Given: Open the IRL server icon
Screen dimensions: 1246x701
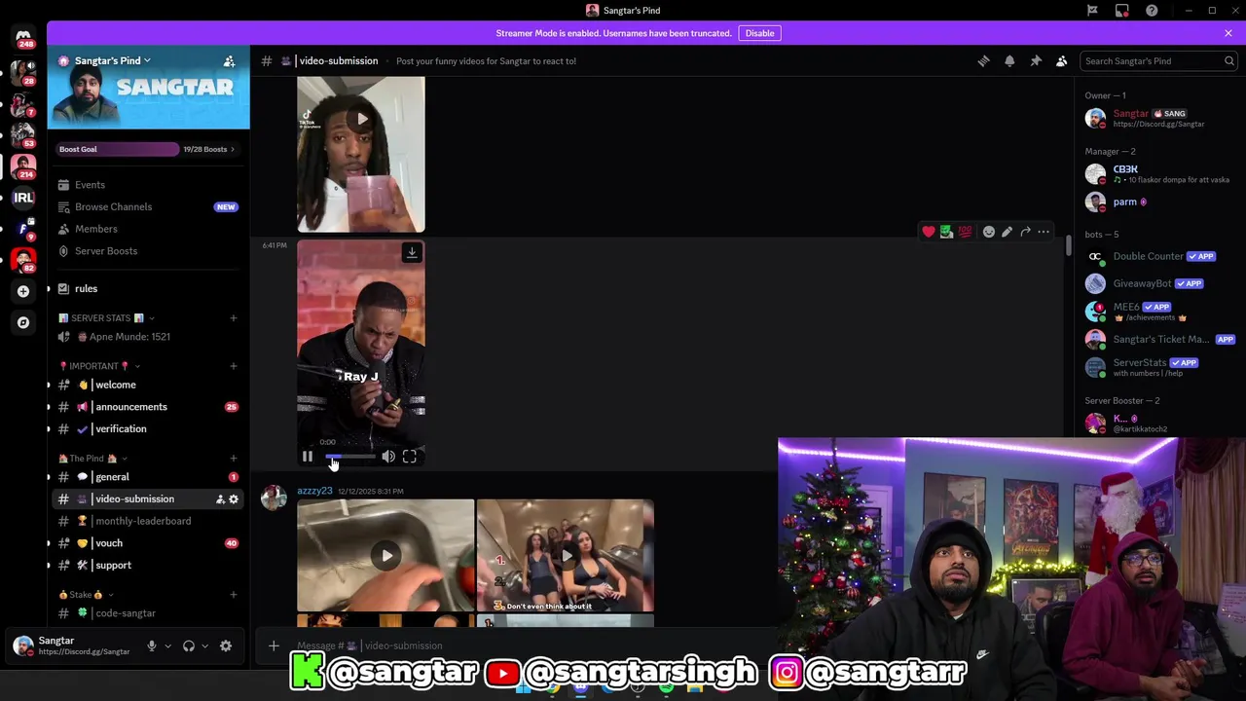Looking at the screenshot, I should point(23,198).
